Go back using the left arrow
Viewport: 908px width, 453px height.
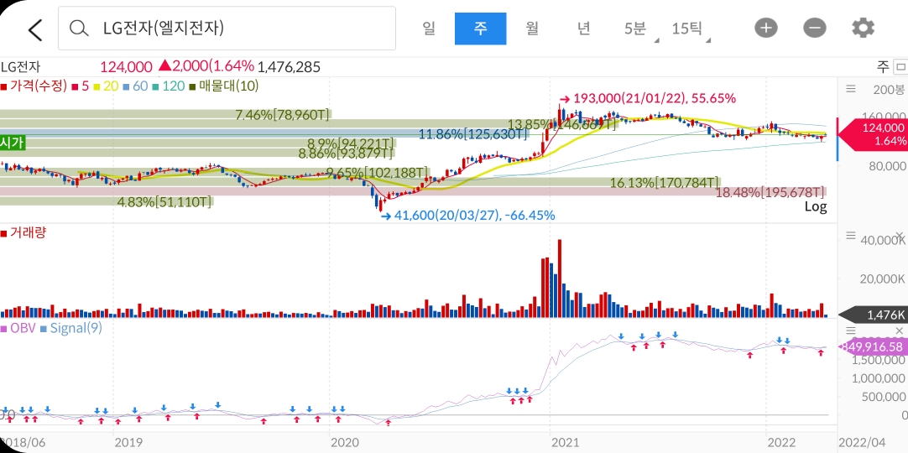point(35,29)
